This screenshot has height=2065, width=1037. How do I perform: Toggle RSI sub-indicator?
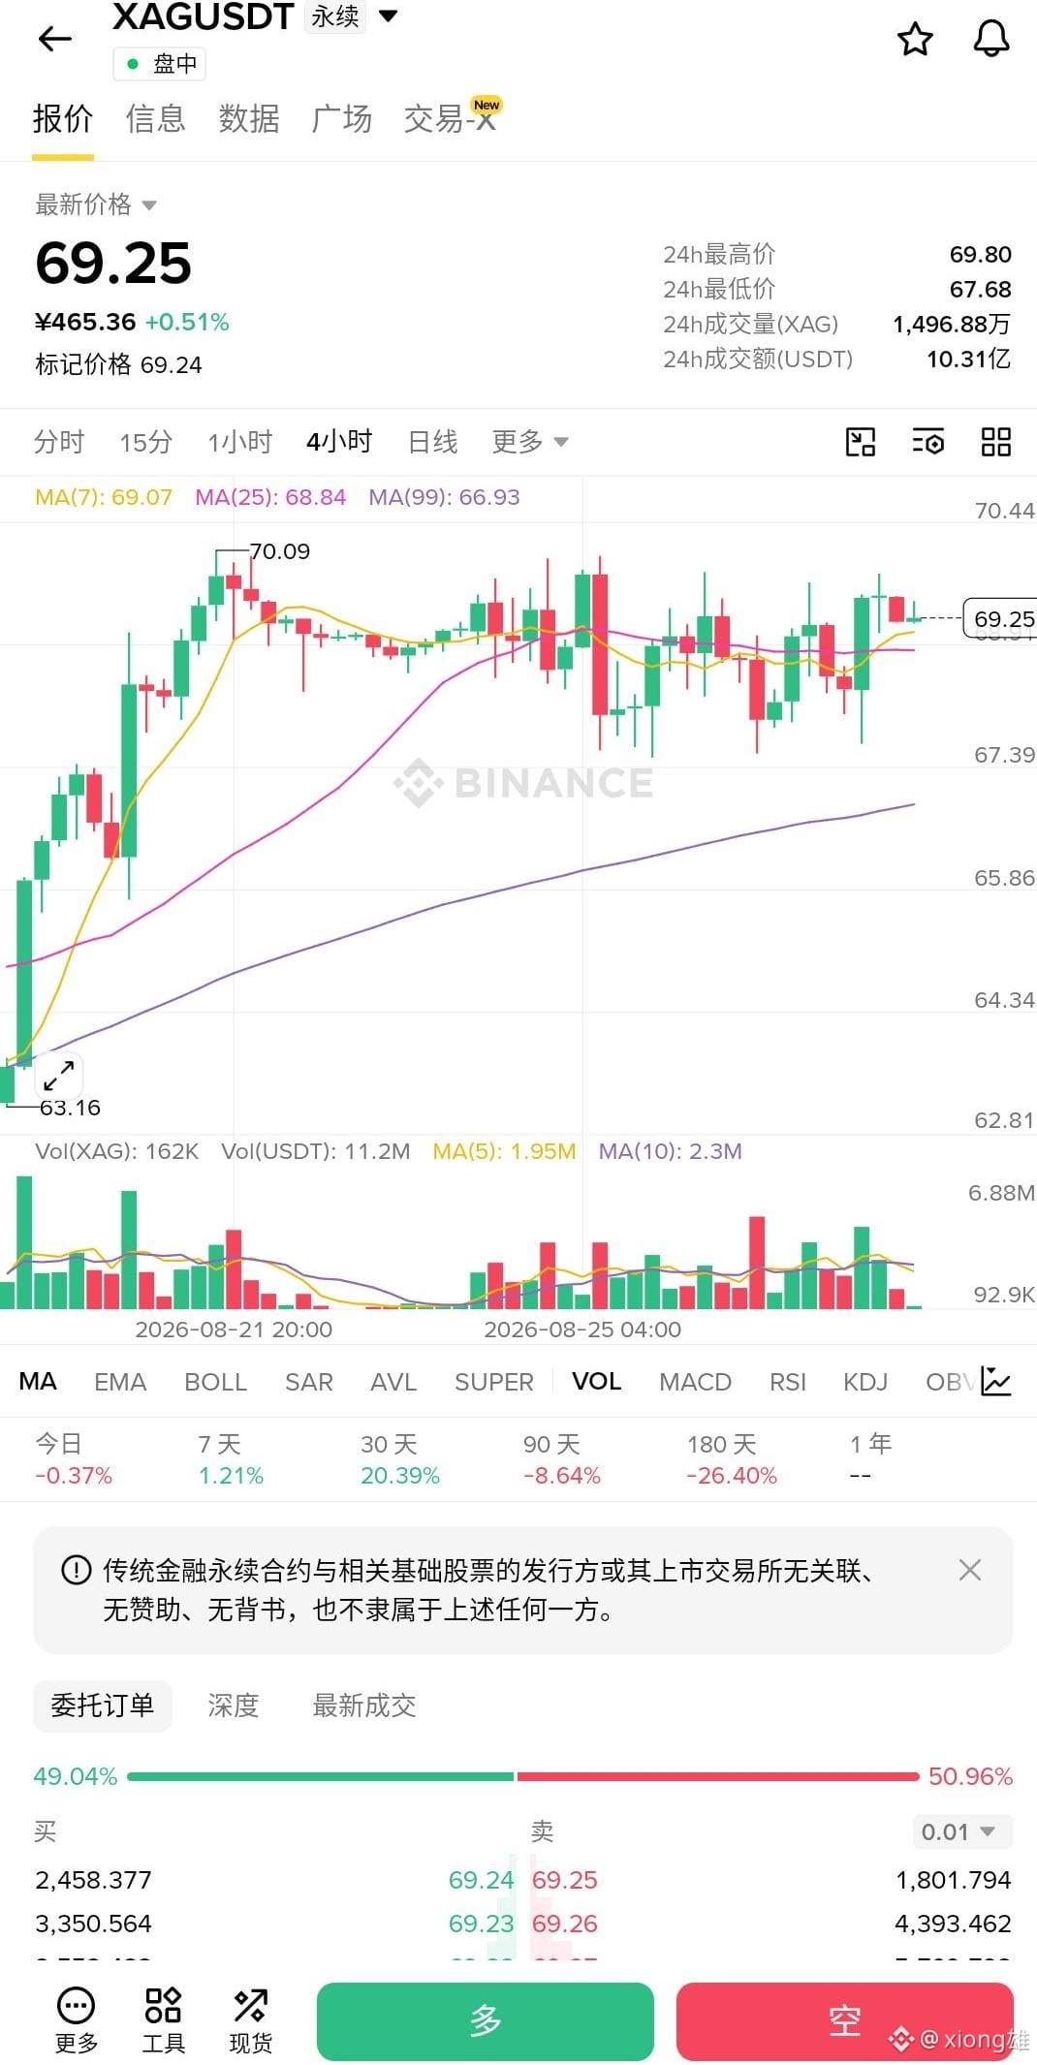(x=788, y=1381)
